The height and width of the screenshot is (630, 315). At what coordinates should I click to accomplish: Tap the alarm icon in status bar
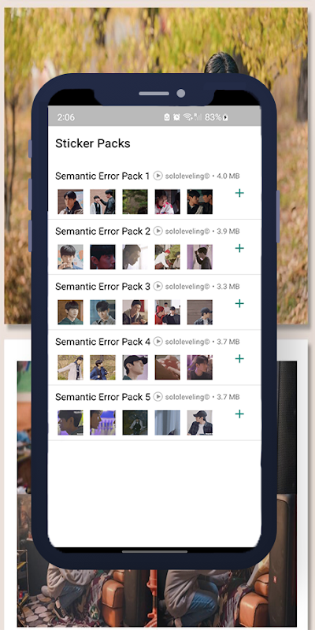pos(176,117)
